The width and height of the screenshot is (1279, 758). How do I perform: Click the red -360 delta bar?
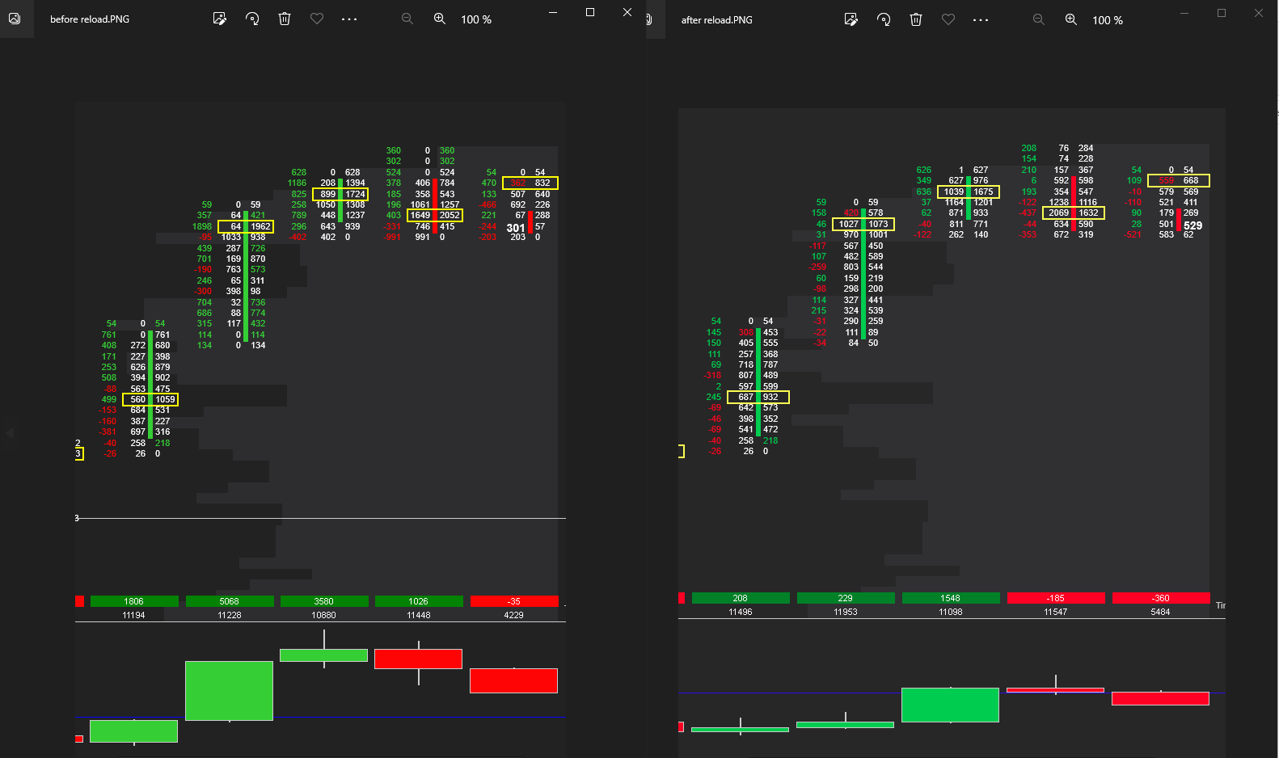(1161, 598)
